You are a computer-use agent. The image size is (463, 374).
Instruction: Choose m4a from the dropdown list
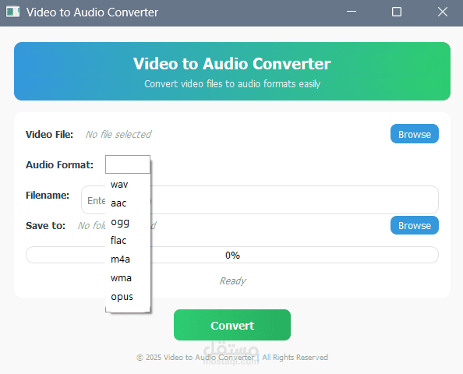pos(128,259)
